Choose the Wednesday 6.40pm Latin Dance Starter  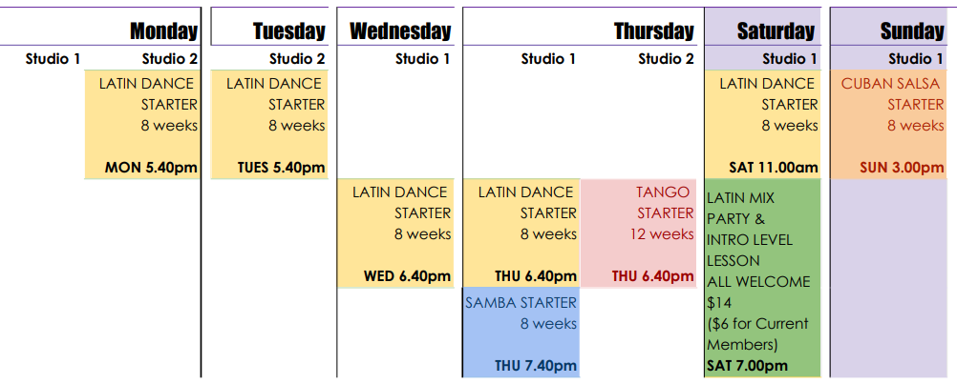click(395, 233)
